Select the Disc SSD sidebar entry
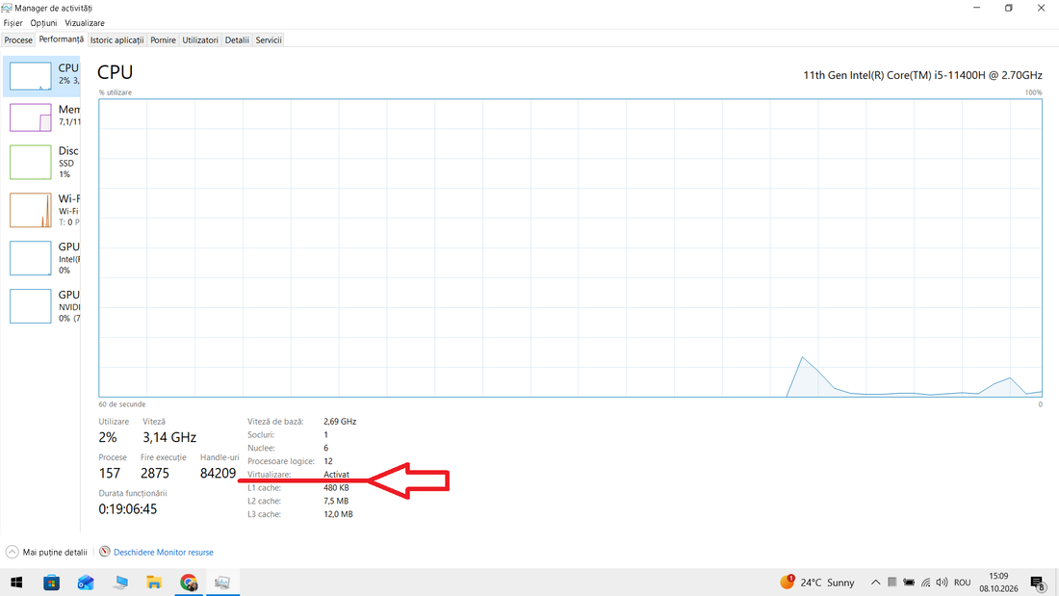 click(x=41, y=162)
